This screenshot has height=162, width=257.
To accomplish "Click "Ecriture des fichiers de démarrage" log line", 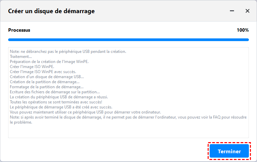I will pos(55,92).
